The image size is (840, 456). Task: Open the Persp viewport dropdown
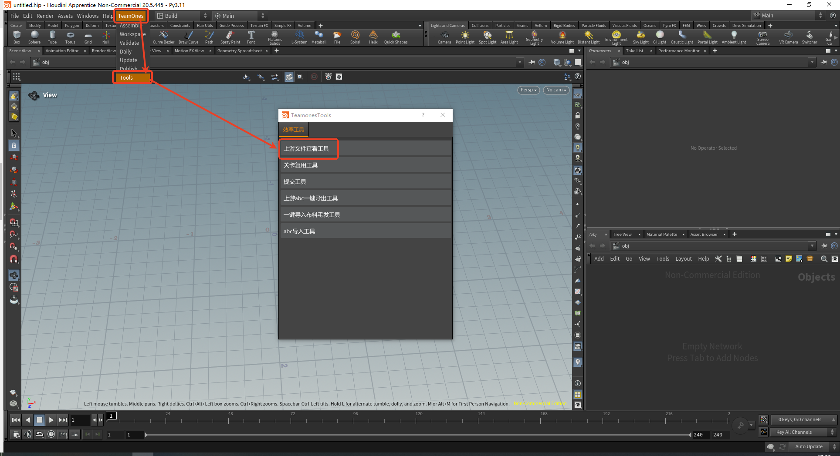tap(528, 90)
